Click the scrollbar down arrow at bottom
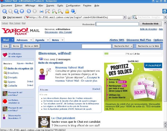The image size is (167, 131). pos(165,126)
